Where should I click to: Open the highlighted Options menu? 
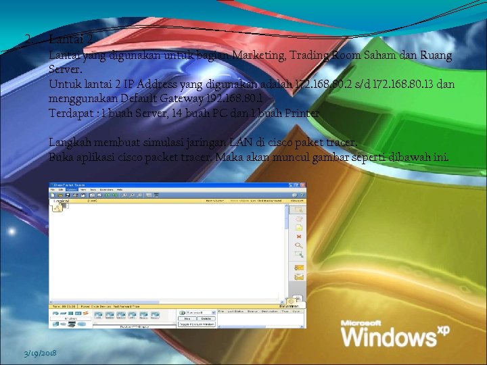[x=72, y=189]
